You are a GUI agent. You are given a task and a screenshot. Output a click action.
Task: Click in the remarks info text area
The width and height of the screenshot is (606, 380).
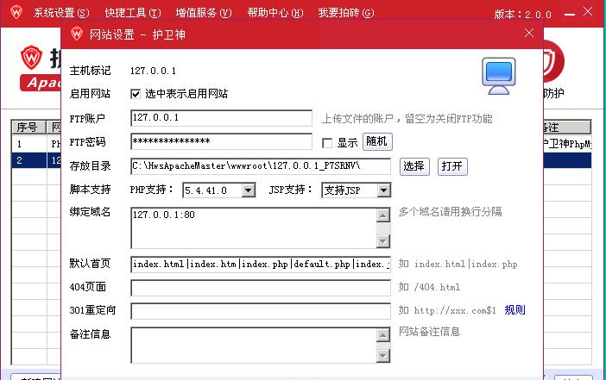(254, 345)
